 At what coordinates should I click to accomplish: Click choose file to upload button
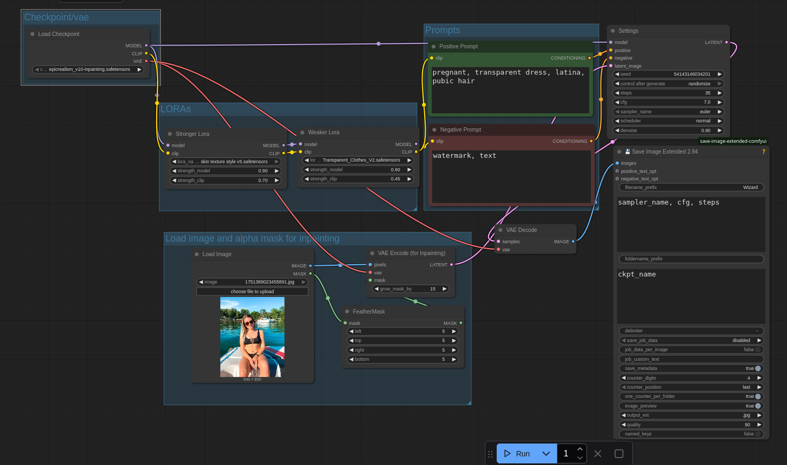coord(252,292)
